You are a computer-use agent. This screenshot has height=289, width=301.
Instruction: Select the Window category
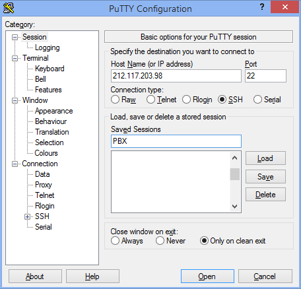pos(35,100)
